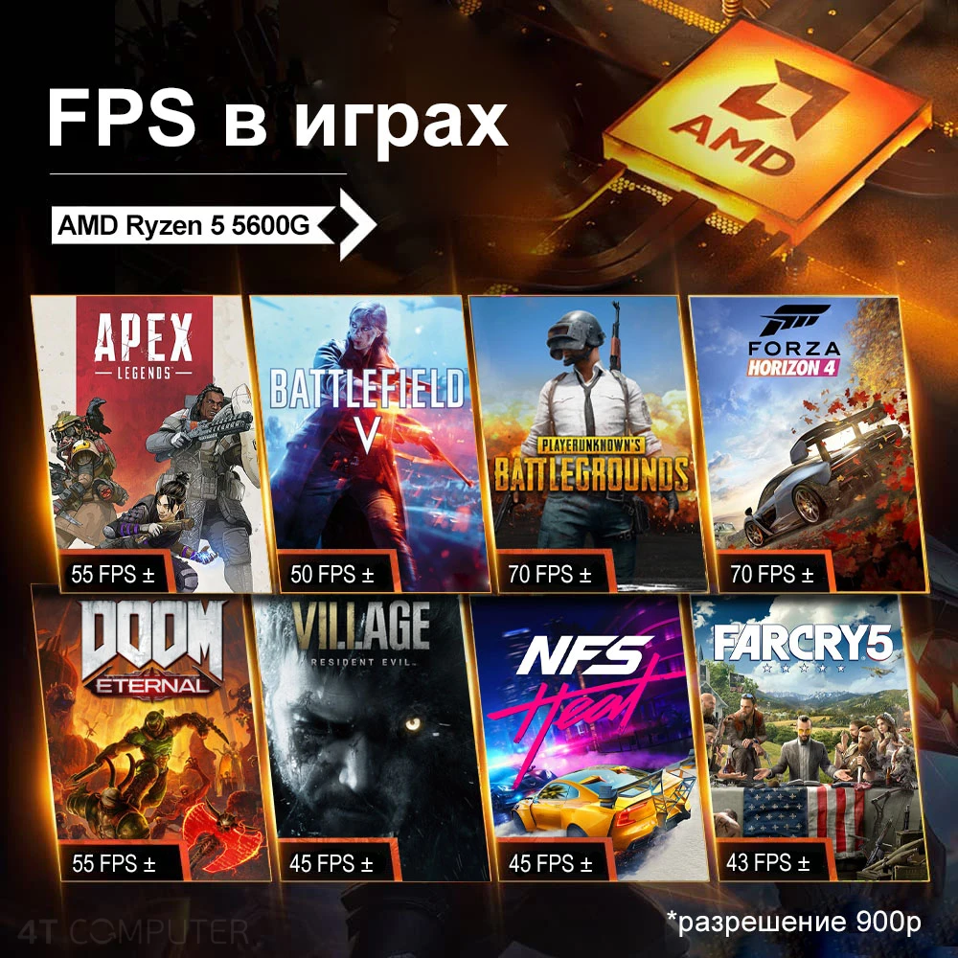Click the 'FPS в играх' heading
This screenshot has height=958, width=958.
[278, 120]
